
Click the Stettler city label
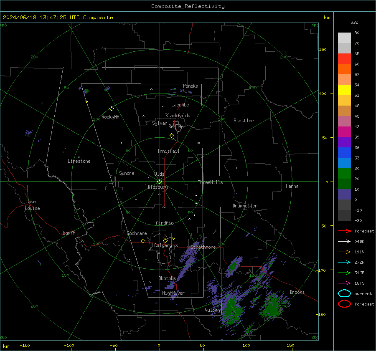pyautogui.click(x=244, y=121)
